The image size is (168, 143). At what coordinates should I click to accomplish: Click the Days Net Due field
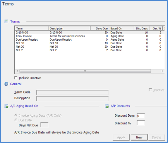[45, 125]
